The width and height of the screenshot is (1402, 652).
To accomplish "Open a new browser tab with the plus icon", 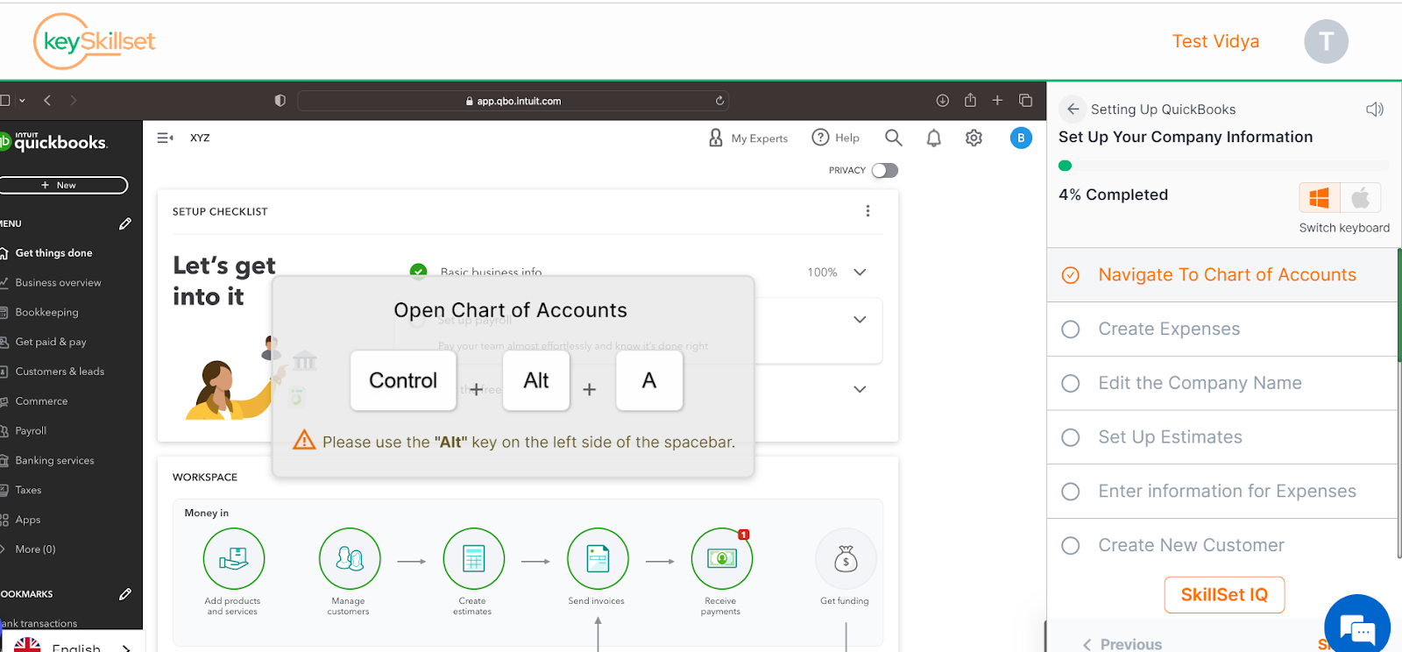I will (997, 101).
